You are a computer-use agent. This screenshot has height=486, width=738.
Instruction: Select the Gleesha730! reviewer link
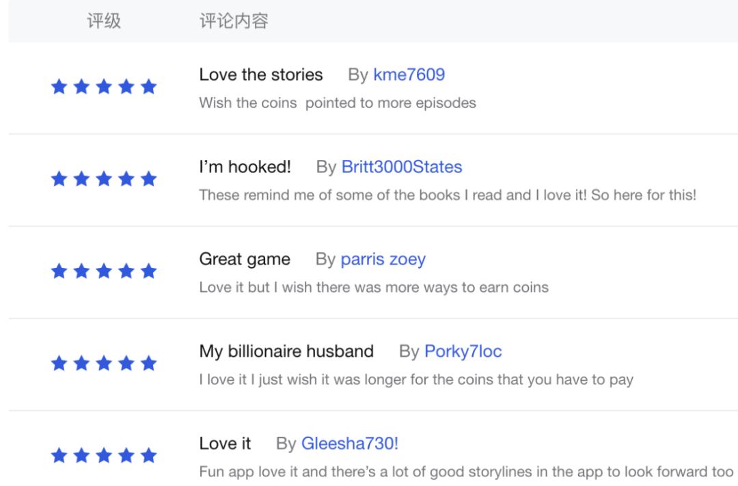click(x=349, y=444)
